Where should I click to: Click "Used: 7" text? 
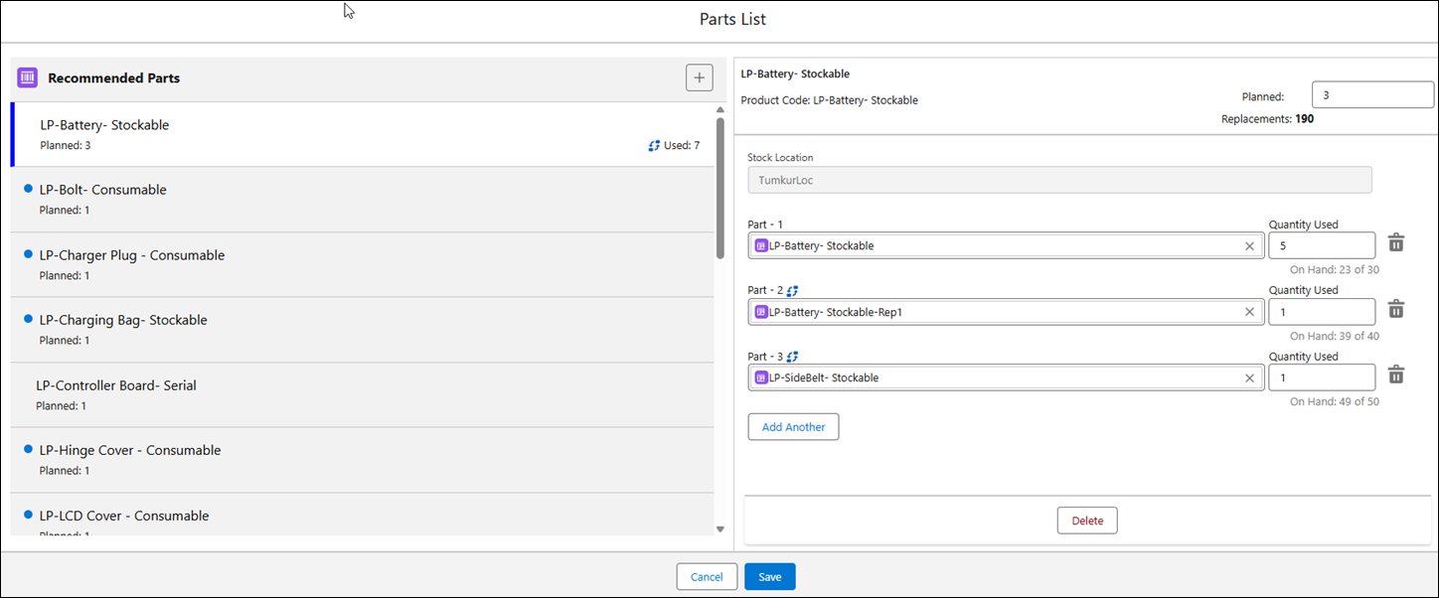pos(682,146)
